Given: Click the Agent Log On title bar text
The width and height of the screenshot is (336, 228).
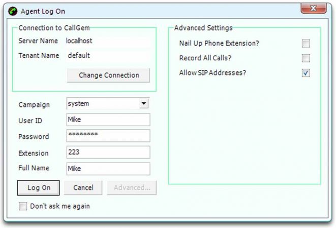Looking at the screenshot, I should (43, 11).
